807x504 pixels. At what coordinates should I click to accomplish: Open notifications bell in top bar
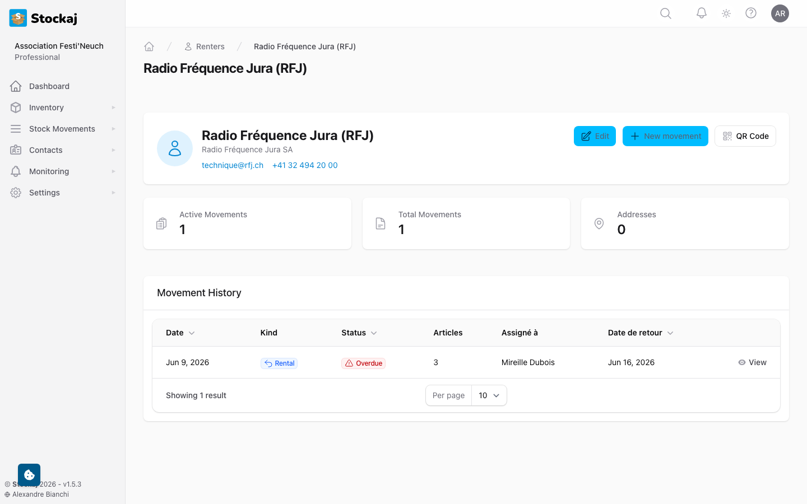click(702, 13)
